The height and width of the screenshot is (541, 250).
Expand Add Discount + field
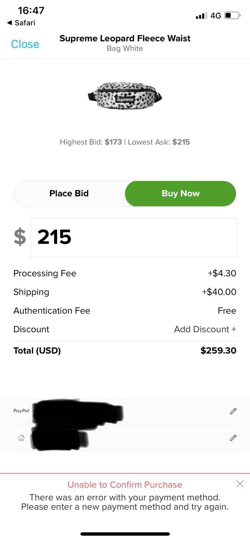coord(205,329)
